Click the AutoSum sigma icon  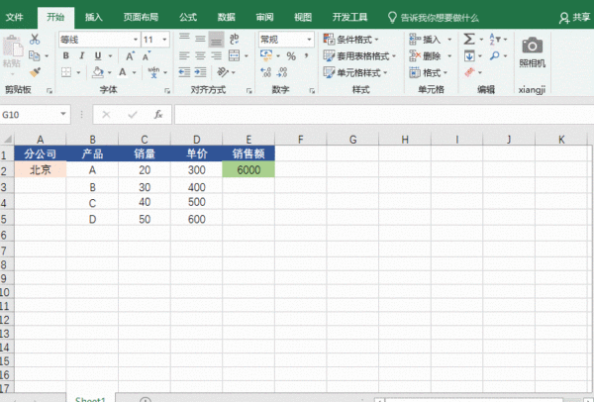[x=469, y=39]
